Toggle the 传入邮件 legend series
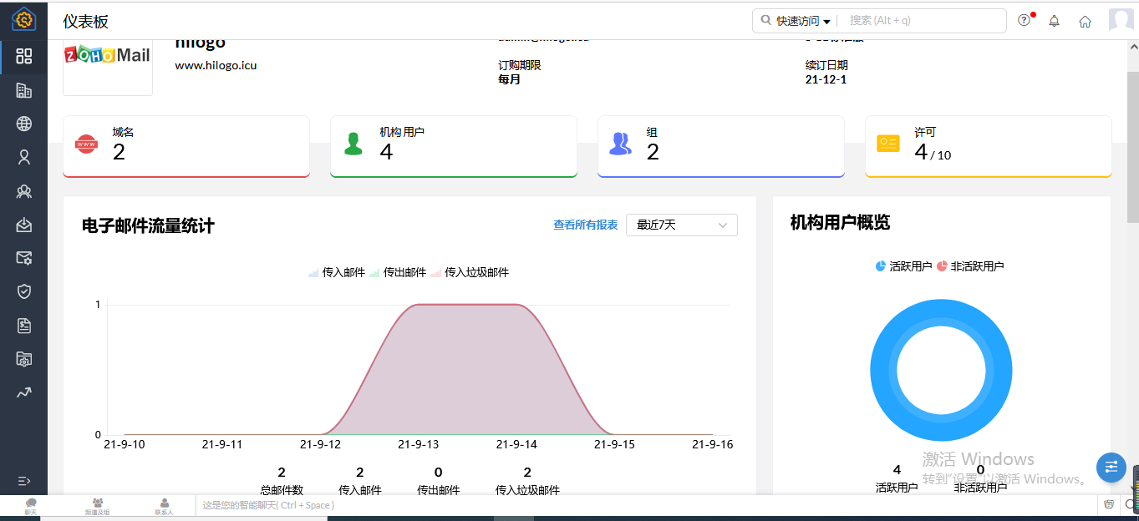 click(337, 272)
